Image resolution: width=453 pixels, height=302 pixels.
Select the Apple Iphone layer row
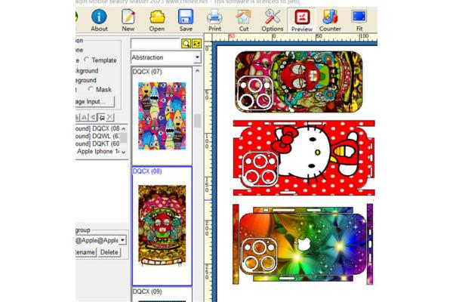tap(98, 152)
